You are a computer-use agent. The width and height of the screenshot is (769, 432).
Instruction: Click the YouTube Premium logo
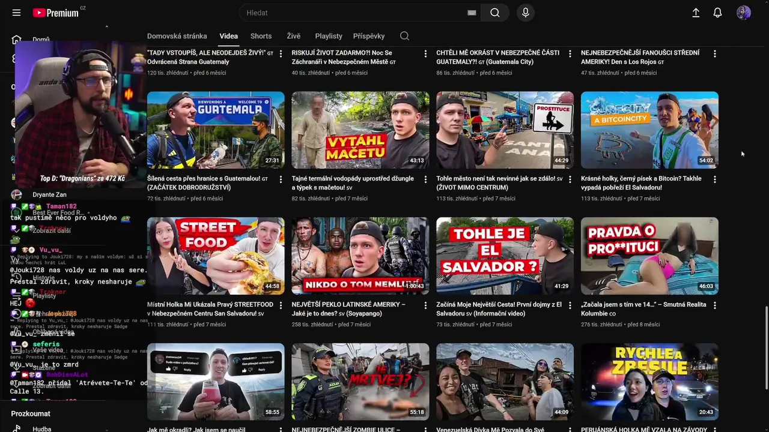pos(55,13)
